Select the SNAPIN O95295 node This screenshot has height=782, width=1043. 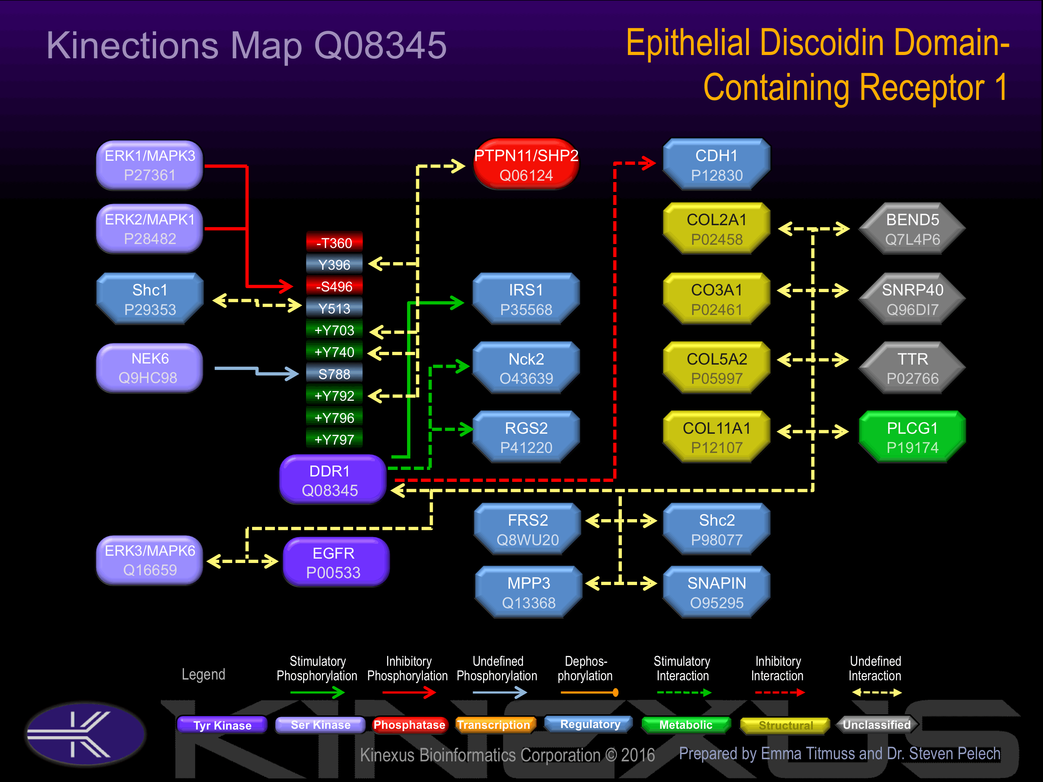tap(717, 593)
